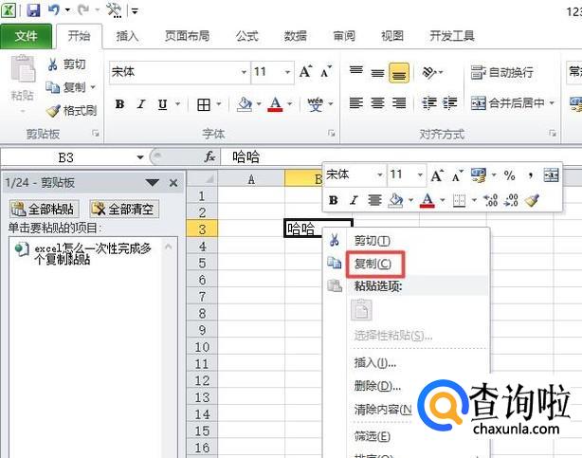
Task: Toggle center text in ribbon
Action: click(x=377, y=103)
